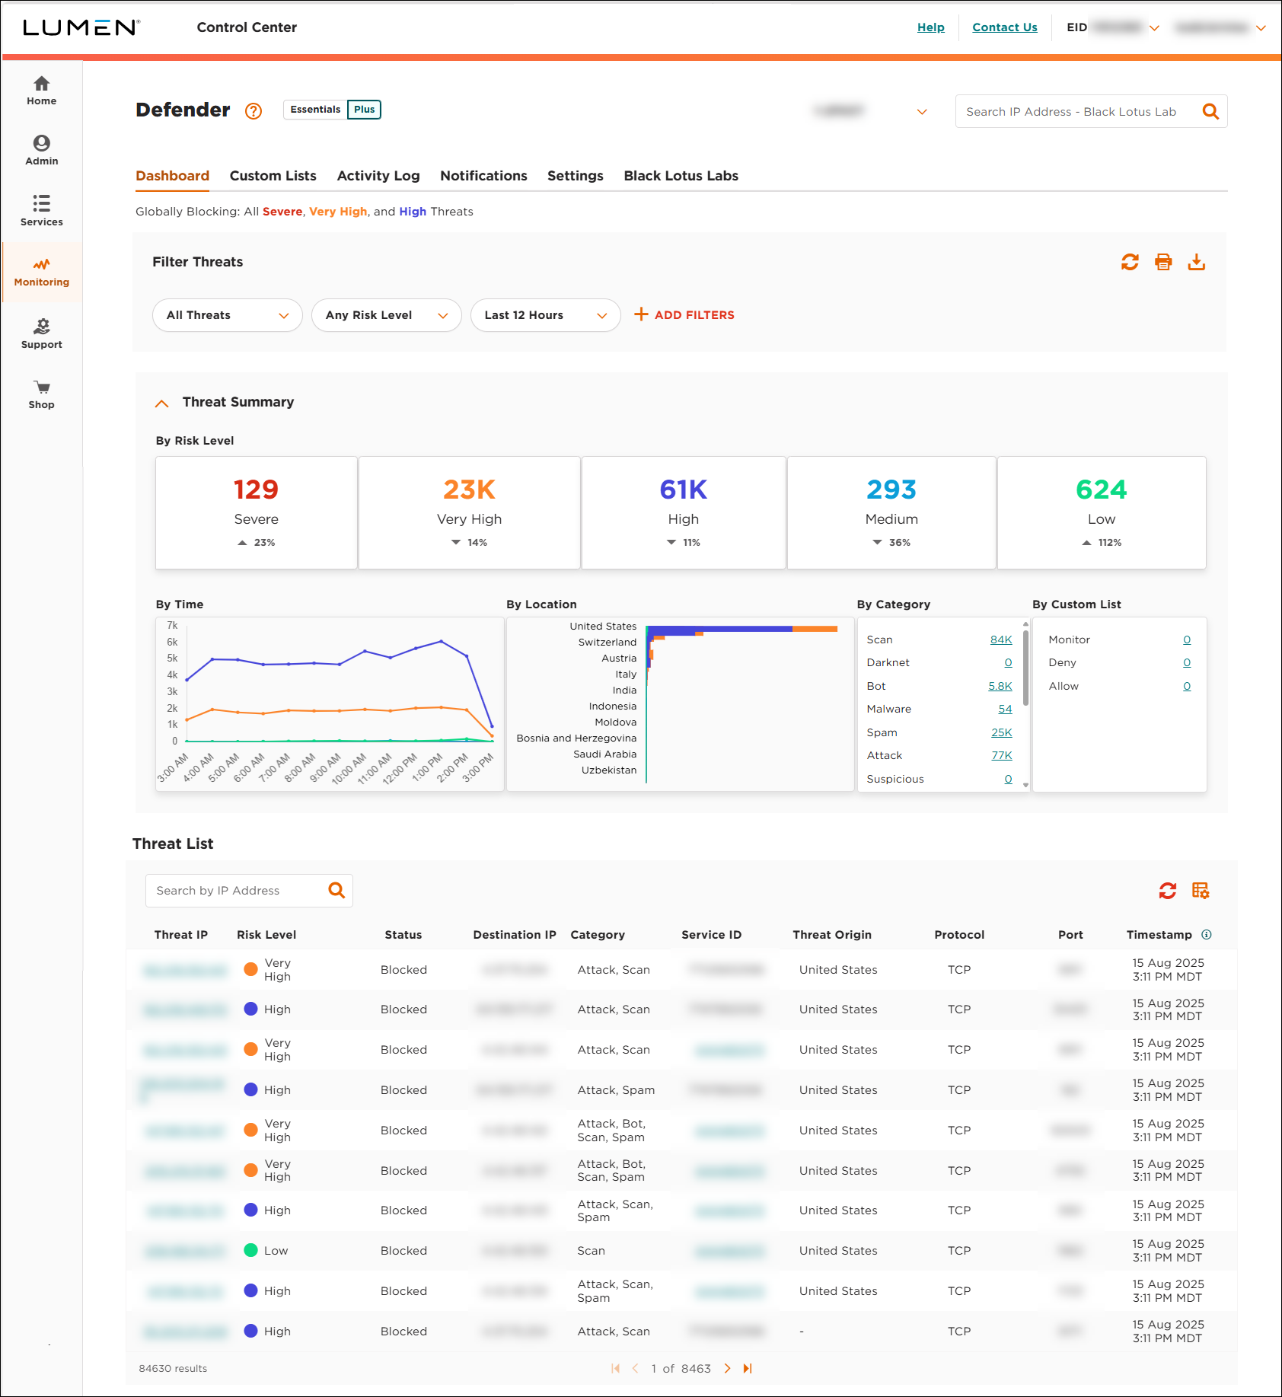Image resolution: width=1282 pixels, height=1397 pixels.
Task: Open the Malware category 54 link
Action: [x=1005, y=709]
